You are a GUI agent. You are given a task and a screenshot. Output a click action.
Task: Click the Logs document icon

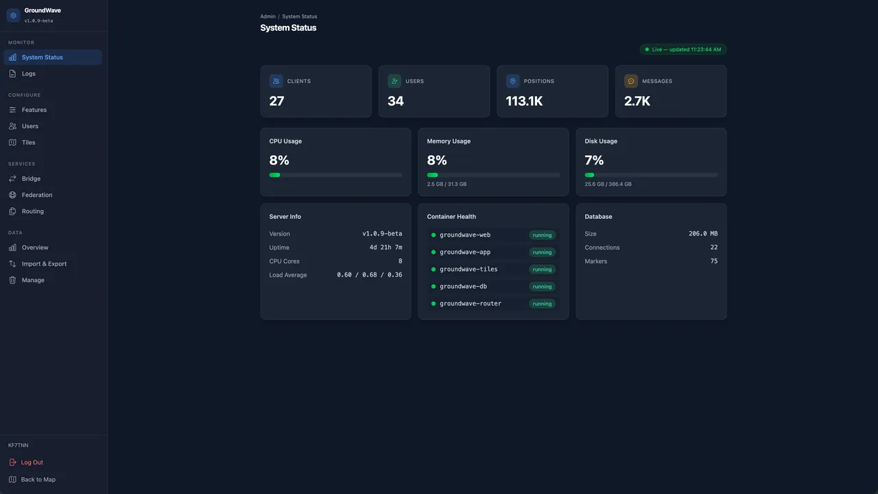[12, 73]
